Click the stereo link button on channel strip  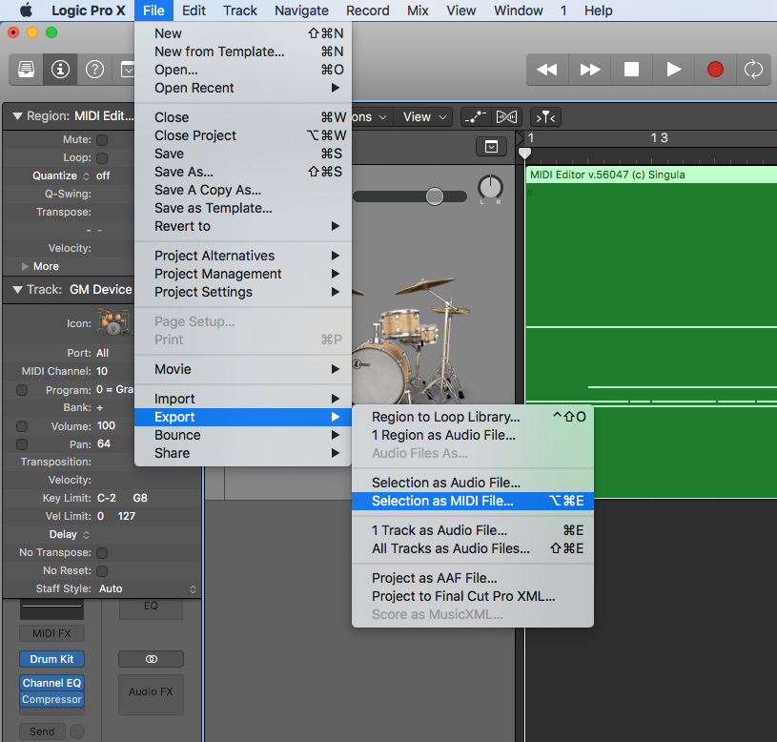152,659
